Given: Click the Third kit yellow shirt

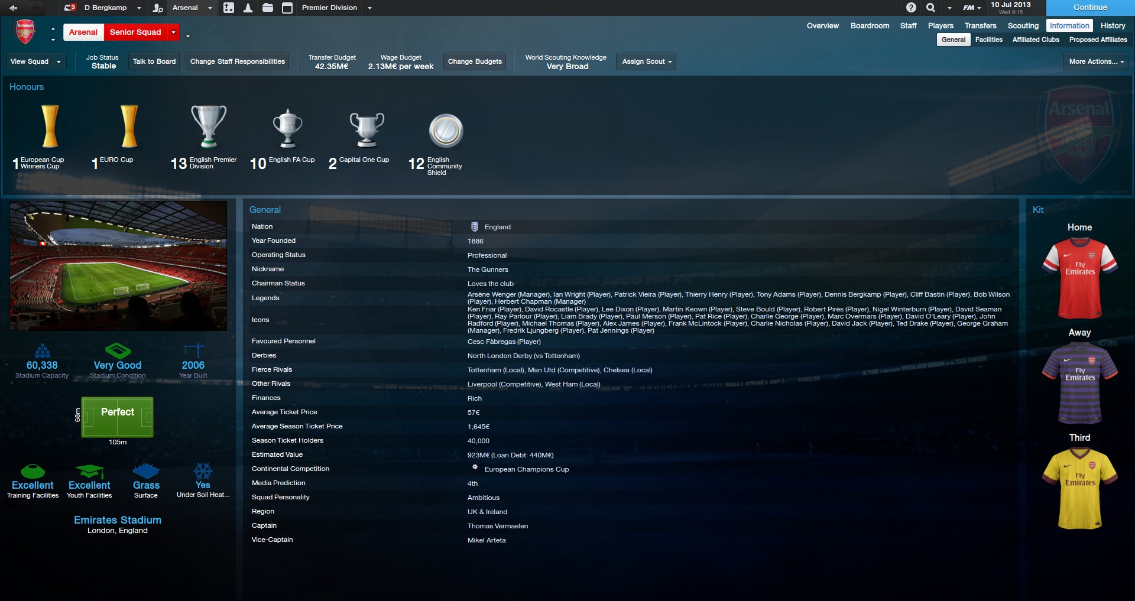Looking at the screenshot, I should pos(1079,489).
